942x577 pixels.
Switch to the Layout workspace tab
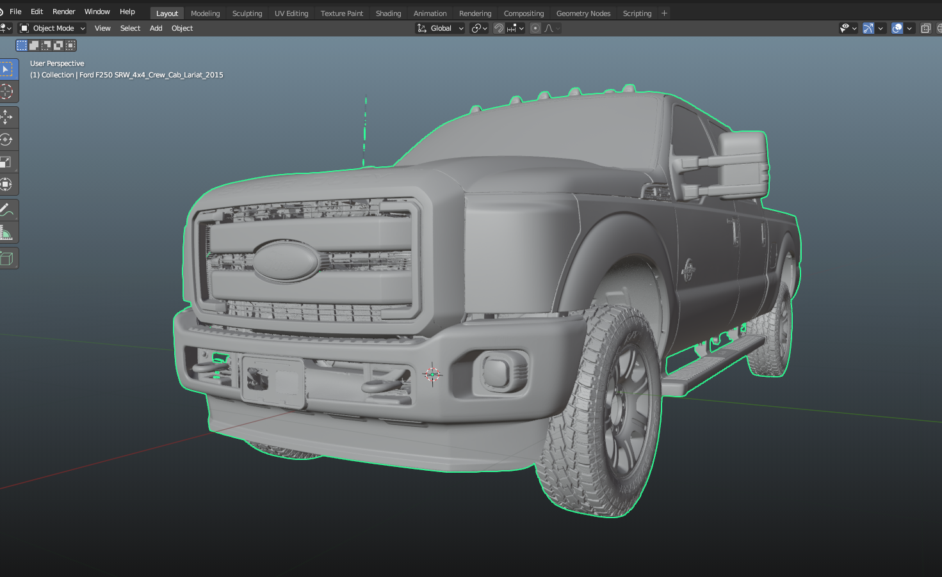[167, 13]
